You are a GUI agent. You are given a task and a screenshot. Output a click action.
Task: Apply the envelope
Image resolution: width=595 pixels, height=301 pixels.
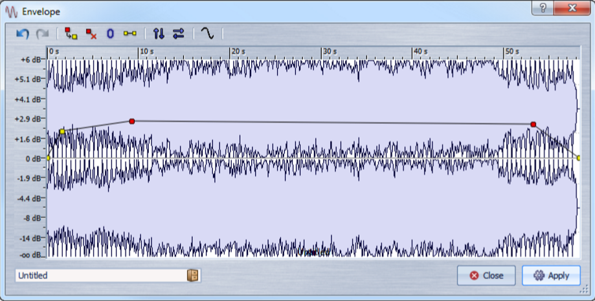click(x=551, y=275)
